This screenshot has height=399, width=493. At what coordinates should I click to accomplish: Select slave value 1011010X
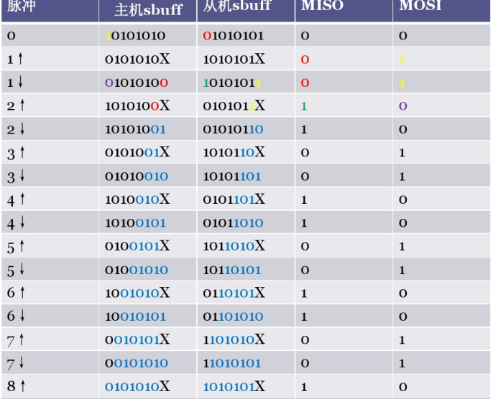(234, 246)
